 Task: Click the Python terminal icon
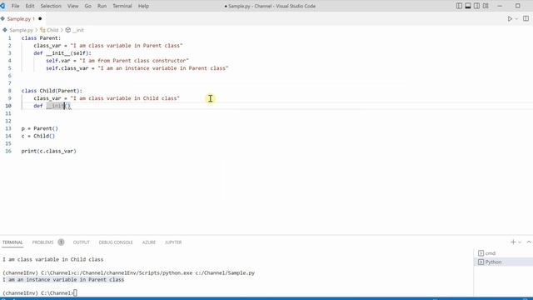(x=481, y=262)
